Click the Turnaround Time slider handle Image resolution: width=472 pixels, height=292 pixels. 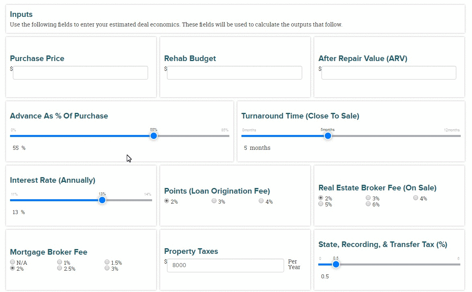[328, 136]
